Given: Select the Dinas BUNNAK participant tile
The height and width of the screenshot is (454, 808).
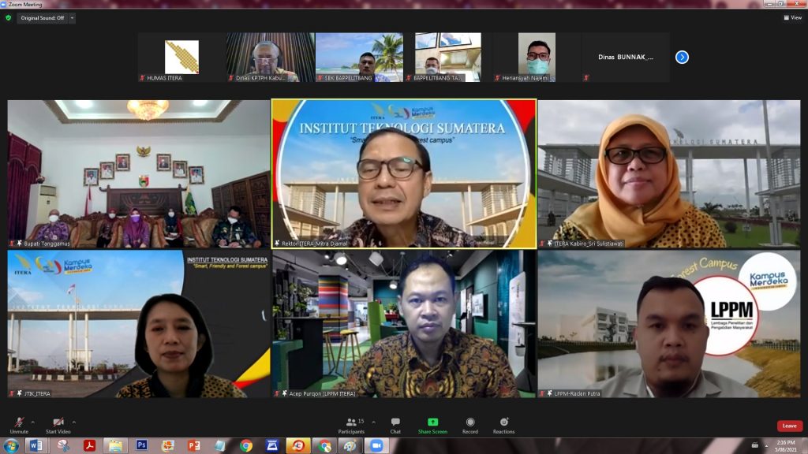Looking at the screenshot, I should pos(625,57).
